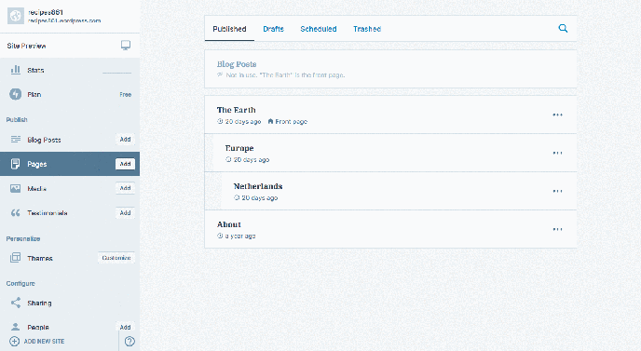View the Trashed pages tab
This screenshot has height=351, width=641.
pyautogui.click(x=367, y=29)
